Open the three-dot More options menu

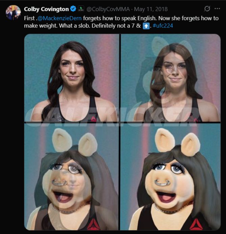click(x=217, y=8)
